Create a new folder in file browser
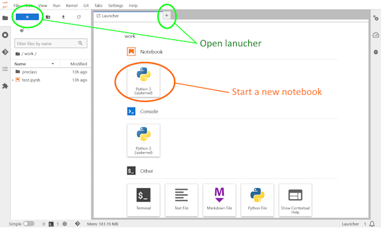The height and width of the screenshot is (228, 381). tap(48, 17)
